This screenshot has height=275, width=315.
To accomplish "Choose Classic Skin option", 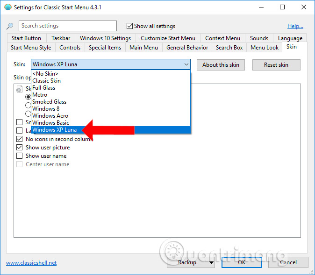I will [x=111, y=81].
